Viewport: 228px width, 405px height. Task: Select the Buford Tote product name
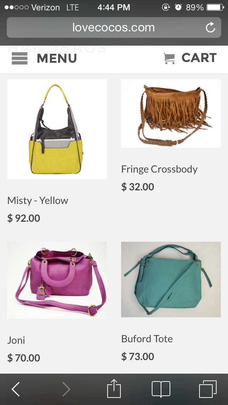147,339
